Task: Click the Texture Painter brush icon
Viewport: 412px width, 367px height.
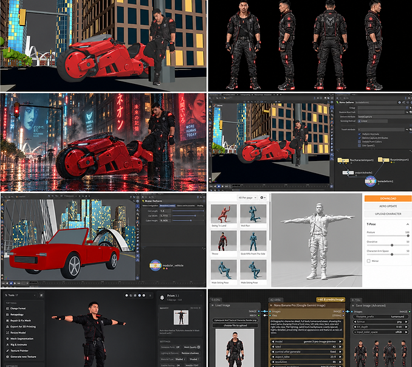Action: (7, 351)
